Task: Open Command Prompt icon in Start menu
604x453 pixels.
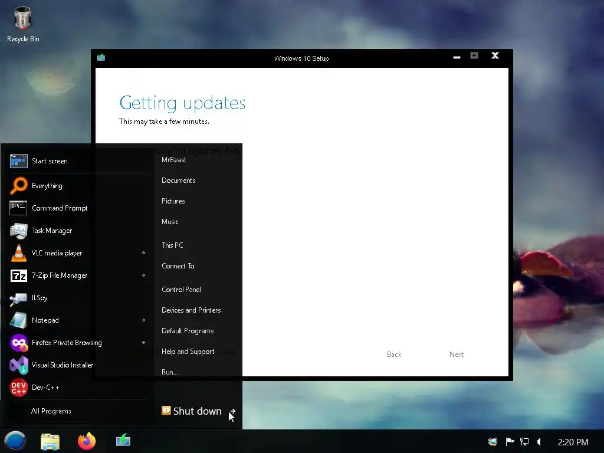Action: (18, 208)
